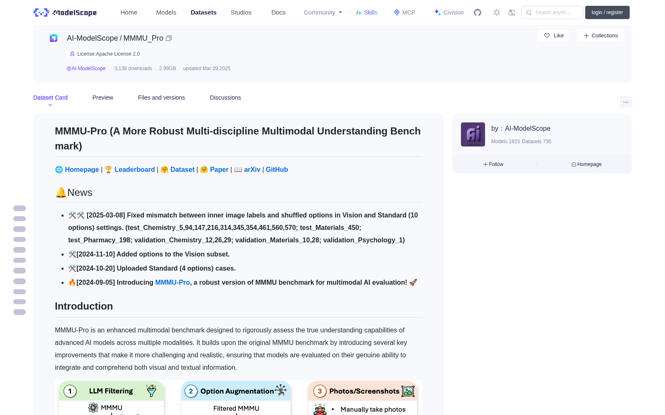665x415 pixels.
Task: Go to Models in navigation
Action: click(x=166, y=12)
